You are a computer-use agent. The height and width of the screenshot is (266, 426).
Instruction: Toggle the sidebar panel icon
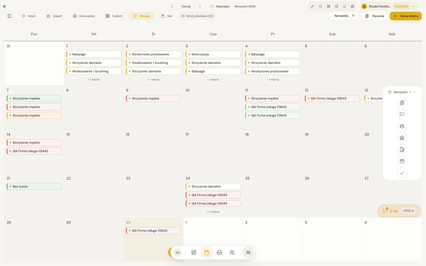point(10,16)
